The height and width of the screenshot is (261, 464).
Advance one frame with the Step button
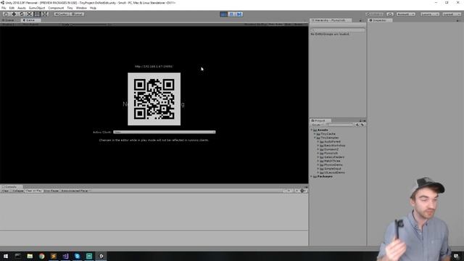pos(239,14)
